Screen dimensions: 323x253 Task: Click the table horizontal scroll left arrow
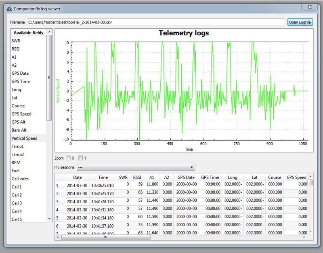click(x=58, y=237)
